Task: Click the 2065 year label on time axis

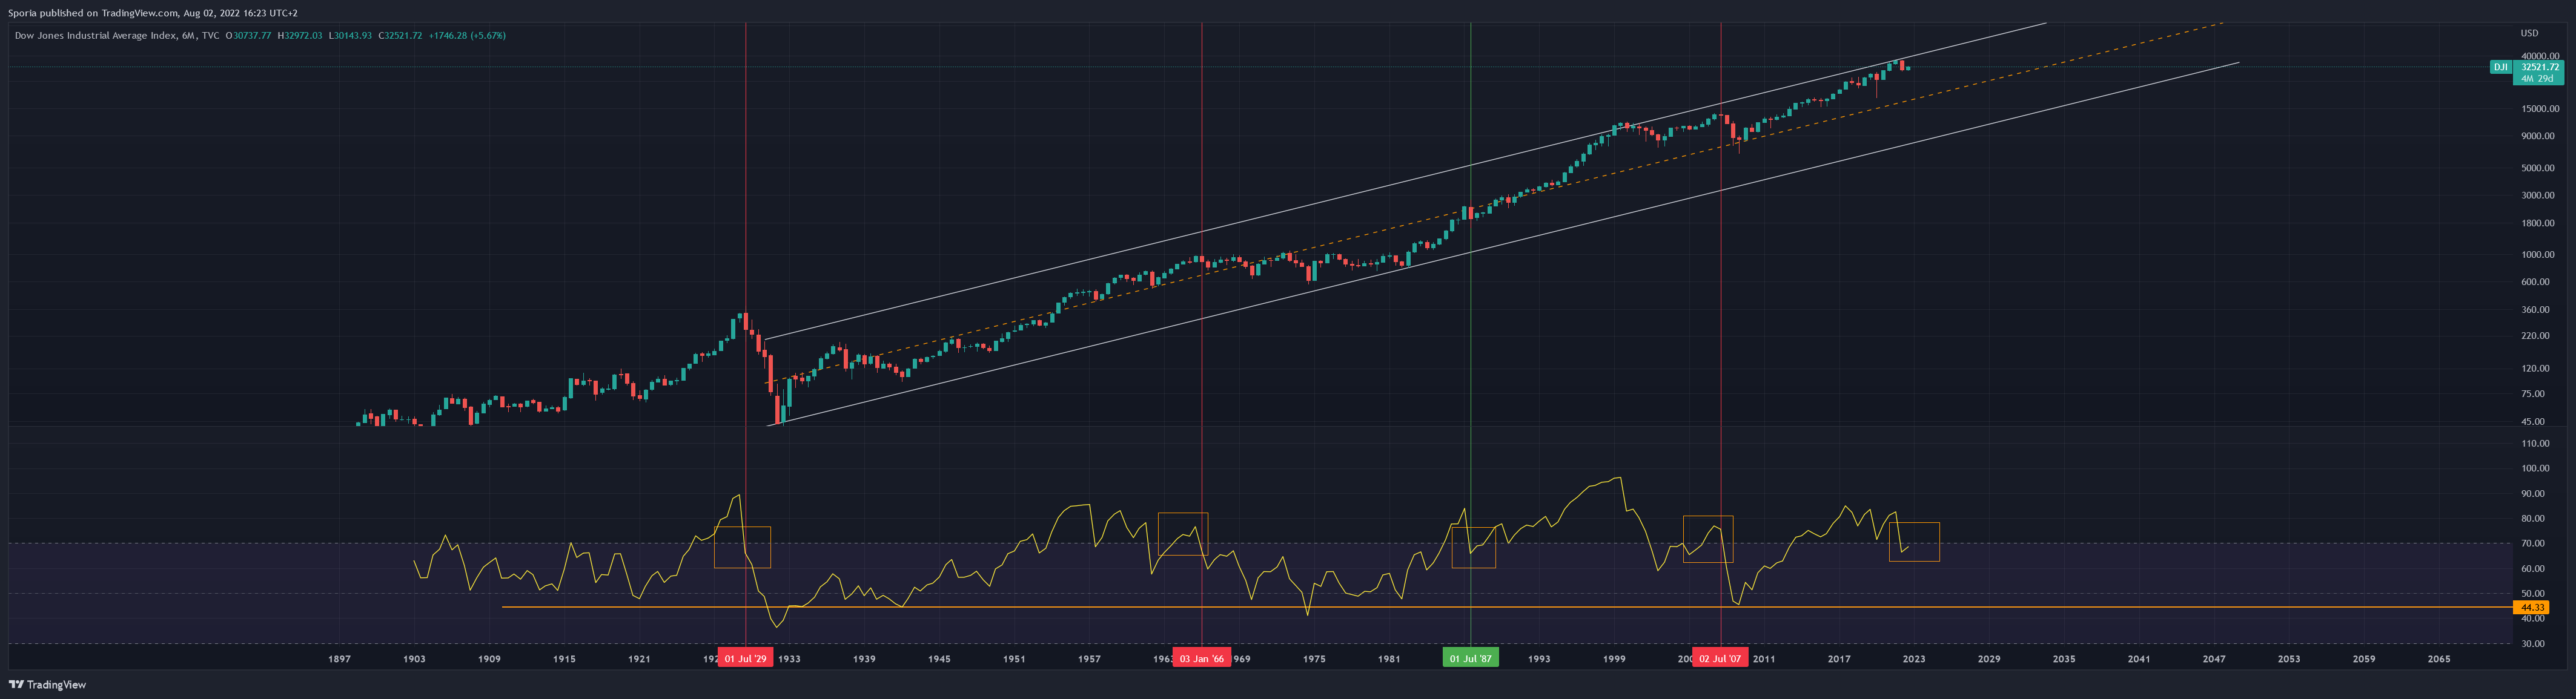Action: 2439,659
